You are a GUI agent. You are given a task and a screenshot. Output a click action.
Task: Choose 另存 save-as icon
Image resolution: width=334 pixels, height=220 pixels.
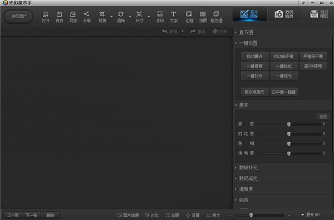point(73,17)
